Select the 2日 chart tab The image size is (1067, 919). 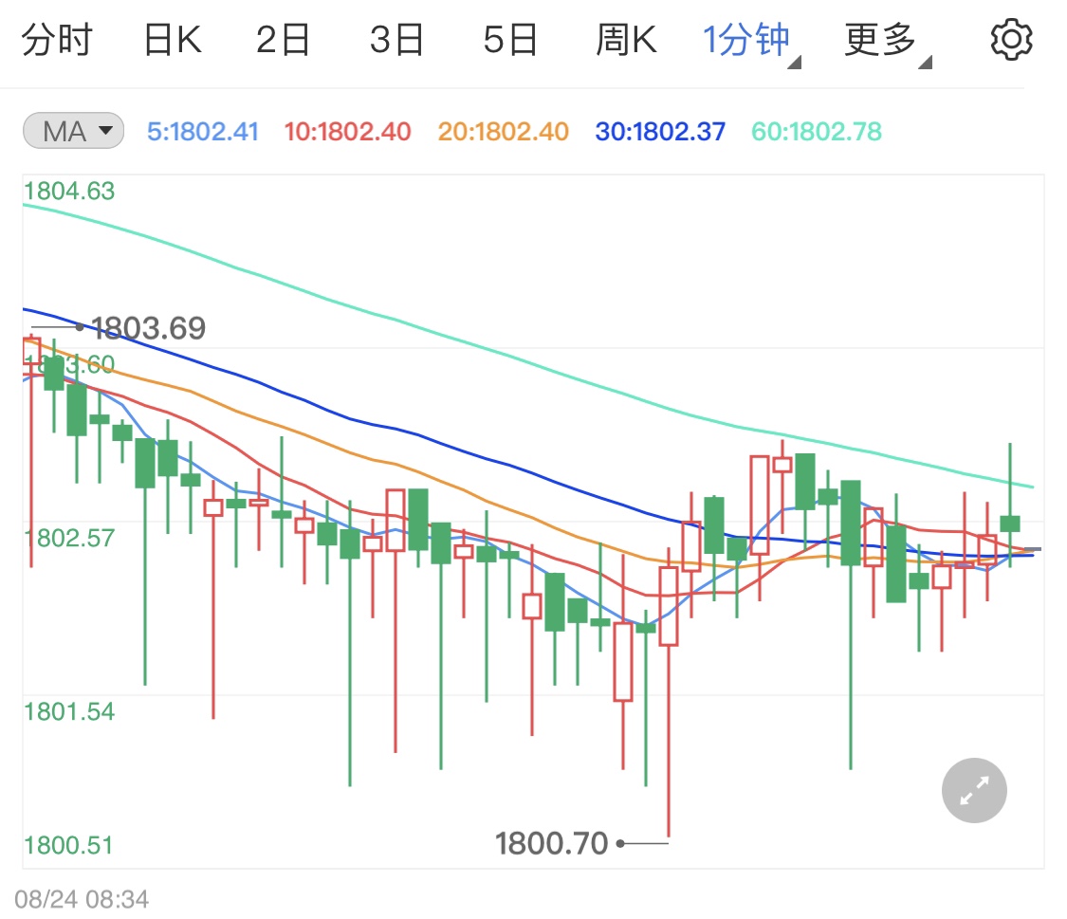tap(283, 40)
